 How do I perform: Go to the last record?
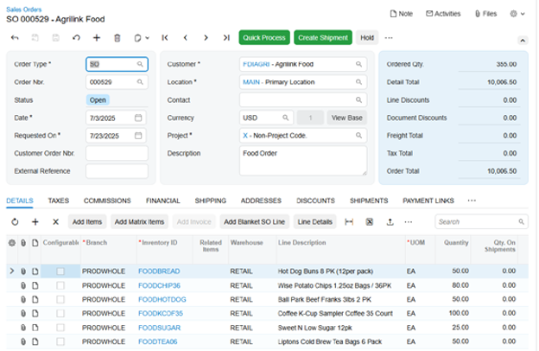[226, 38]
